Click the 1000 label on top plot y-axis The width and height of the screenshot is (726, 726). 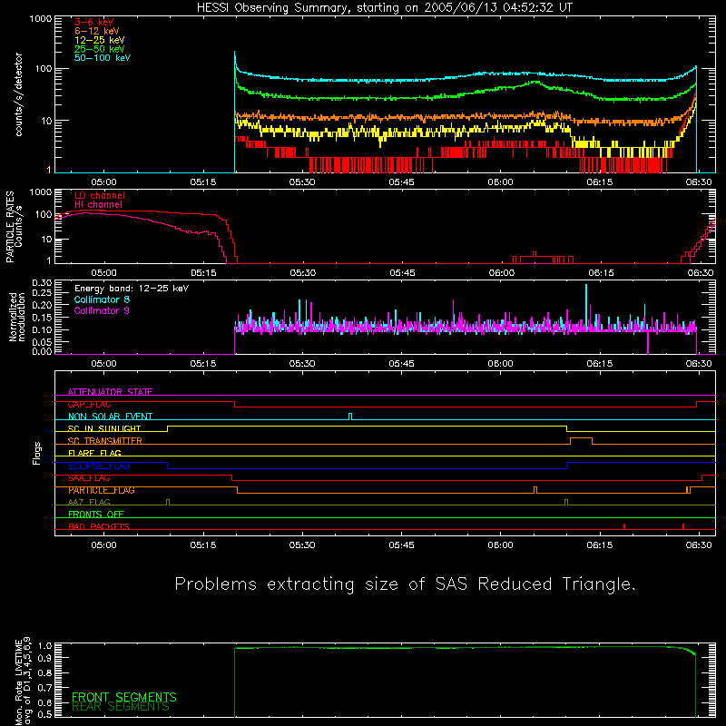[41, 19]
